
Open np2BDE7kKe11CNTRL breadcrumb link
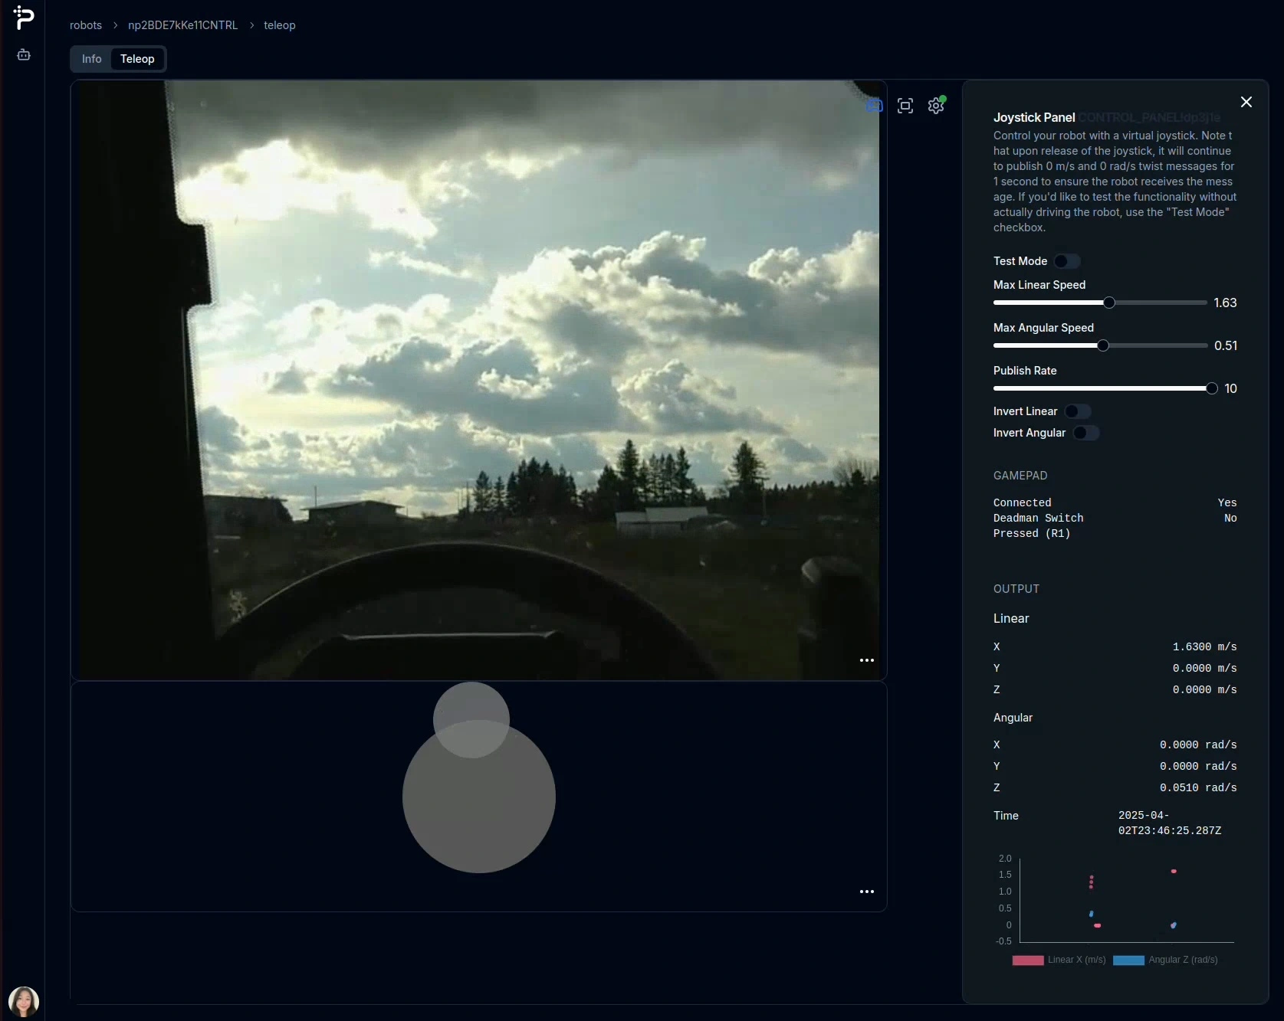pos(182,25)
